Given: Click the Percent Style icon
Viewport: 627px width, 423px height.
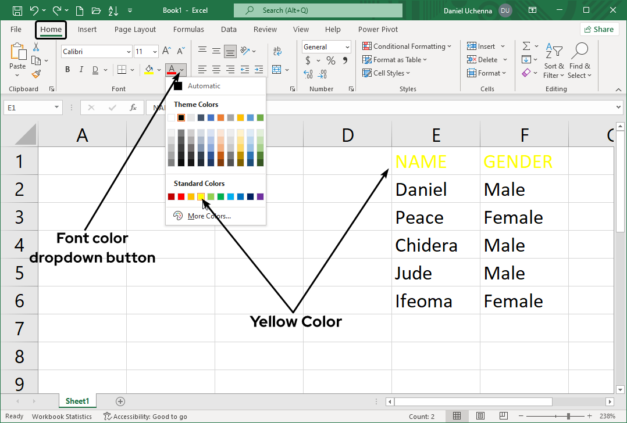Looking at the screenshot, I should click(330, 60).
